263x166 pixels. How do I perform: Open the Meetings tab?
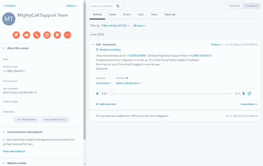170,14
